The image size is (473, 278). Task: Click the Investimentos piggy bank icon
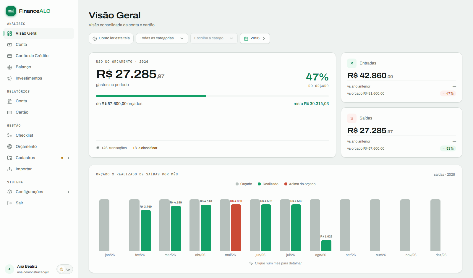(9, 78)
